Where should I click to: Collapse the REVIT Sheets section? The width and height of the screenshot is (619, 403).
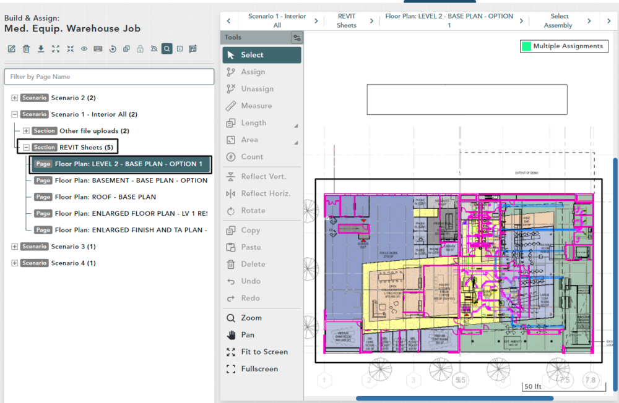(x=26, y=147)
